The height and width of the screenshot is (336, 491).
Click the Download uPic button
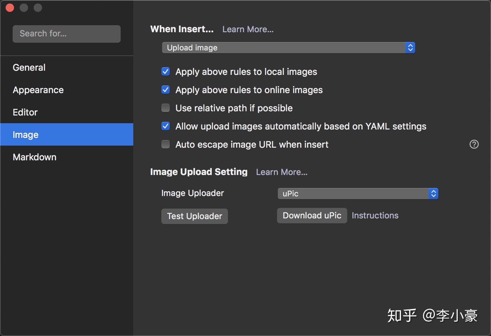(x=312, y=216)
